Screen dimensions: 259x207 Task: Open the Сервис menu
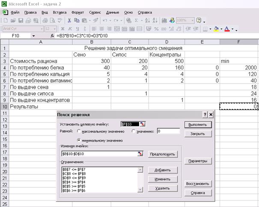click(x=95, y=12)
